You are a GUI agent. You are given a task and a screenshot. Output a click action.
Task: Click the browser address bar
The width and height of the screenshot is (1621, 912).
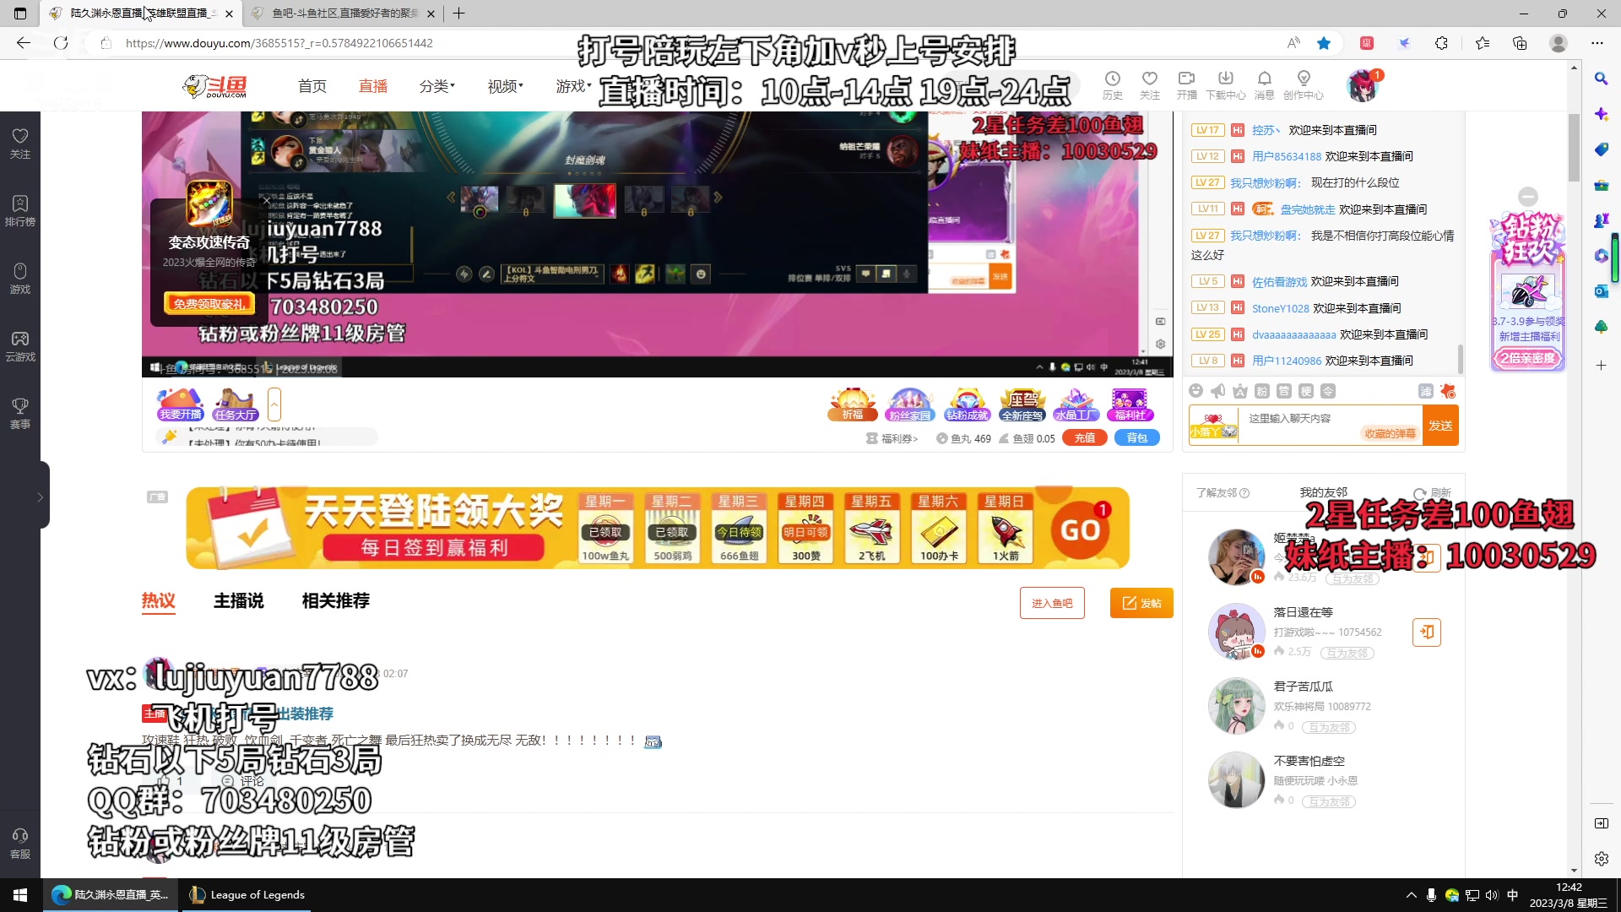click(675, 43)
